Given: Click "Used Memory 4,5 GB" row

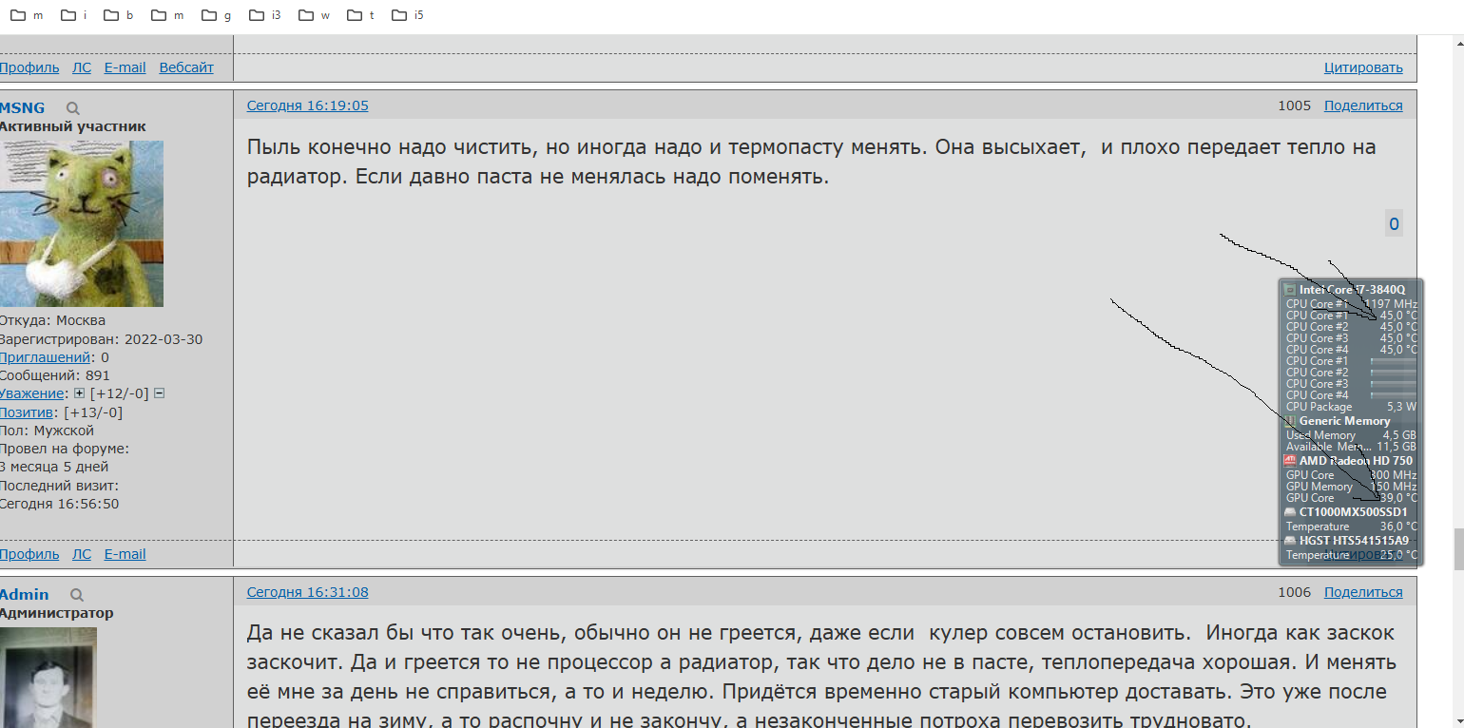Looking at the screenshot, I should pos(1351,435).
